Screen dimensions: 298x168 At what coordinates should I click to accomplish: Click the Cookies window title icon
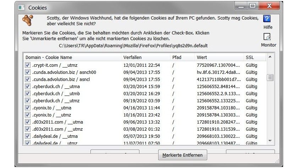pyautogui.click(x=22, y=7)
